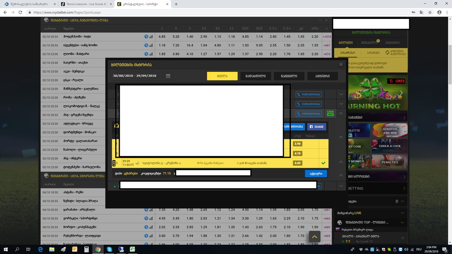Open Excel from the taskbar
452x254 pixels.
(x=132, y=250)
